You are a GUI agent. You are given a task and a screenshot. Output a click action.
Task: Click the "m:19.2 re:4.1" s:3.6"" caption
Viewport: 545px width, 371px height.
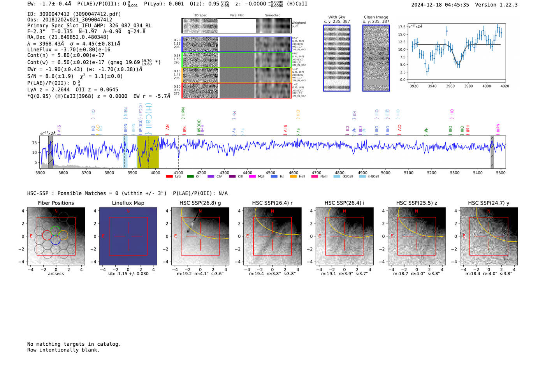click(200, 274)
